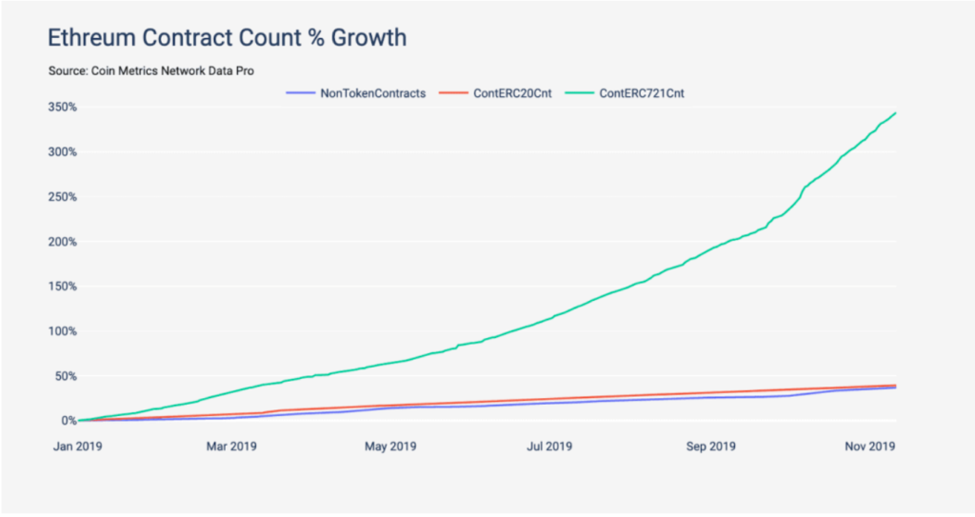Viewport: 975px width, 517px height.
Task: Select the May 2019 x-axis label
Action: coord(390,446)
